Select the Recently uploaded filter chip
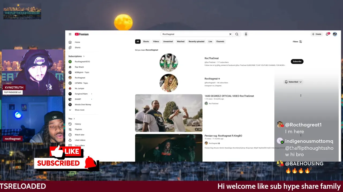 pos(196,42)
